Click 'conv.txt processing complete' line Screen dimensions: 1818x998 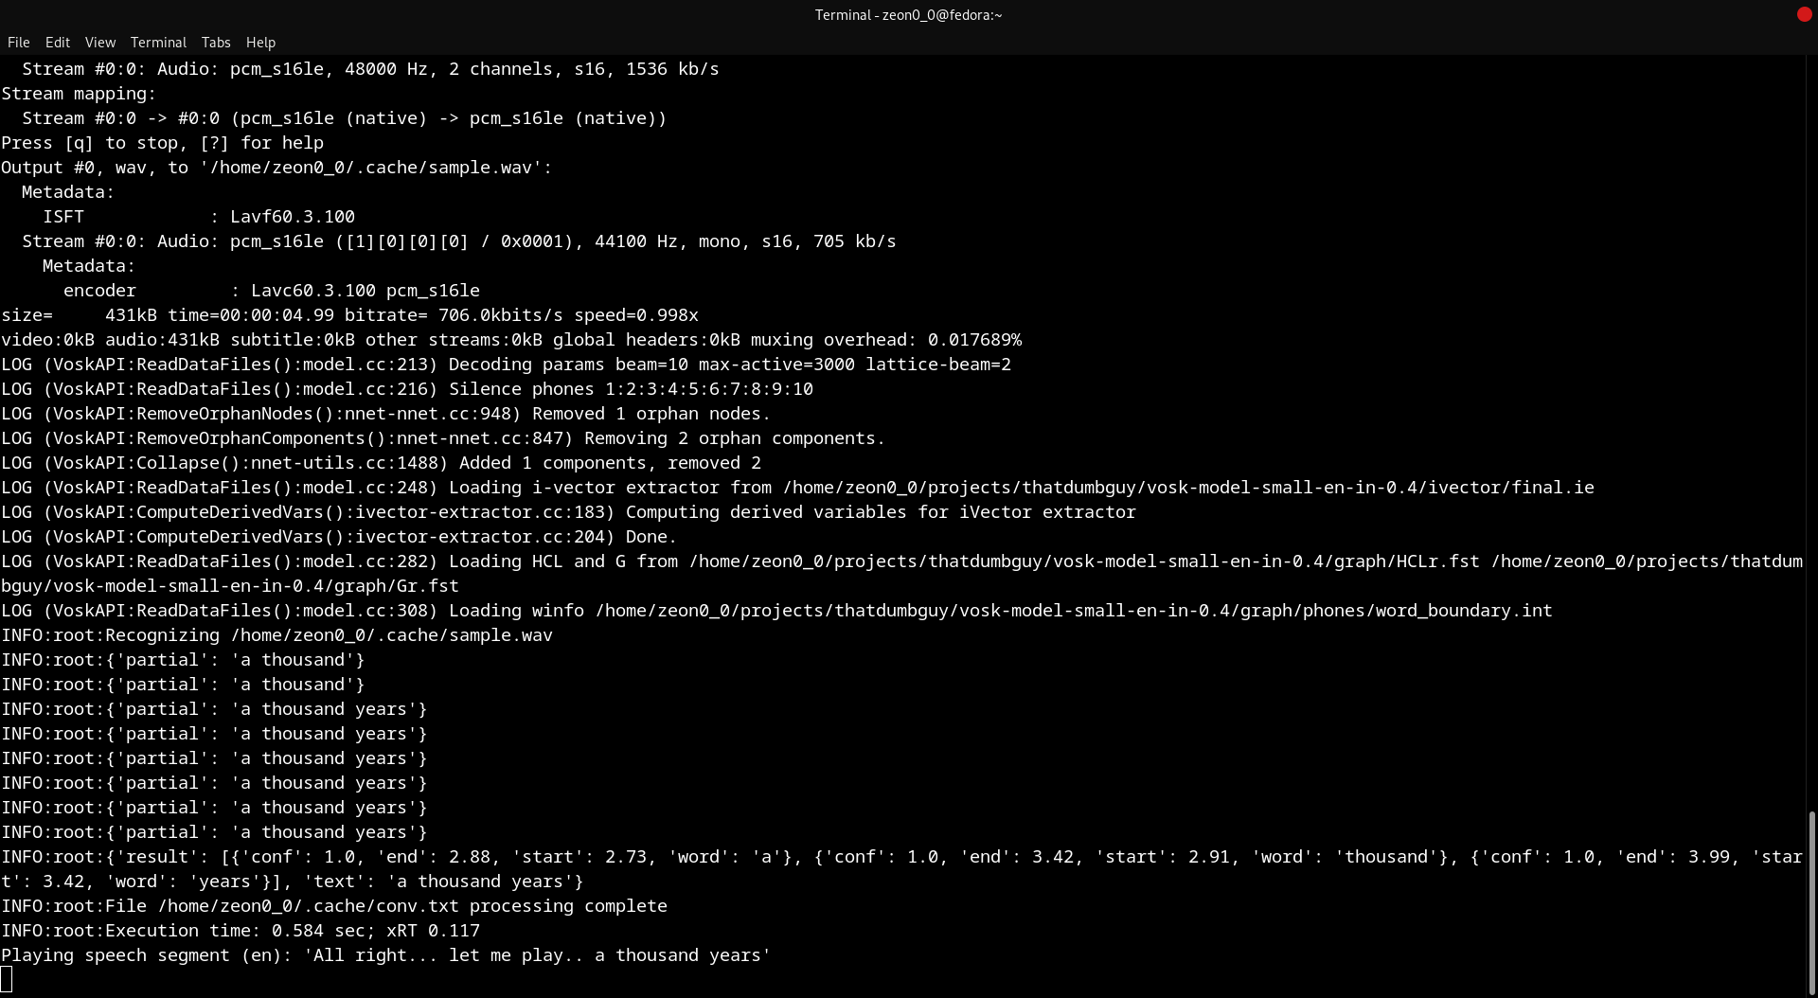point(334,906)
